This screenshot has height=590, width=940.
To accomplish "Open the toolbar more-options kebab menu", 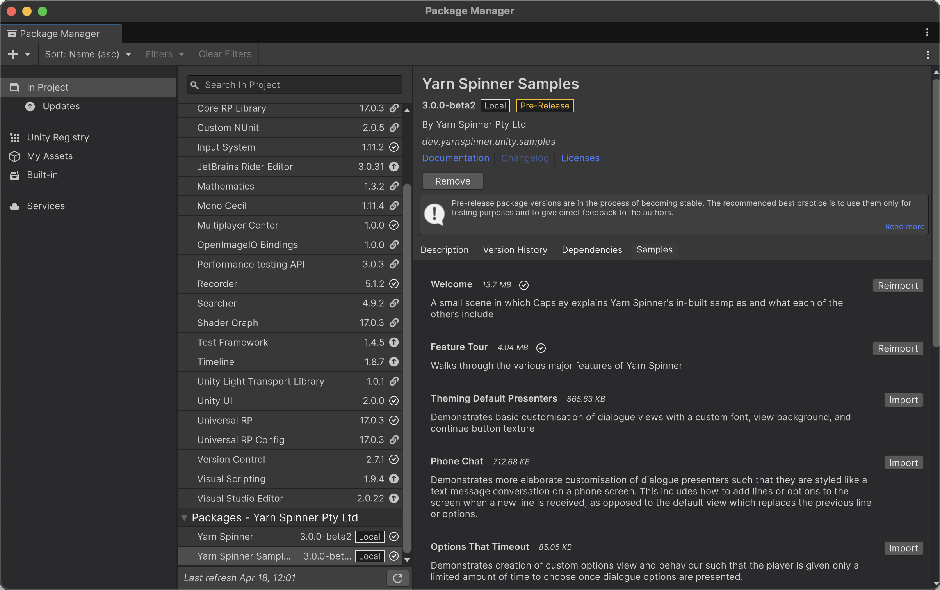I will [x=928, y=55].
